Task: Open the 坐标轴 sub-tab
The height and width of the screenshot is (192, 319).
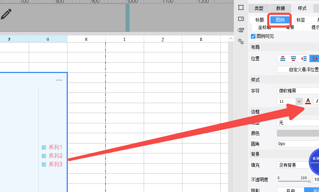Action: 265,27
